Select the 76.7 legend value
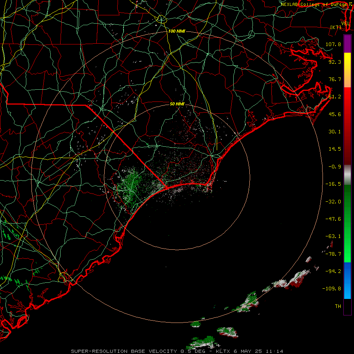The image size is (354, 354). [x=335, y=79]
